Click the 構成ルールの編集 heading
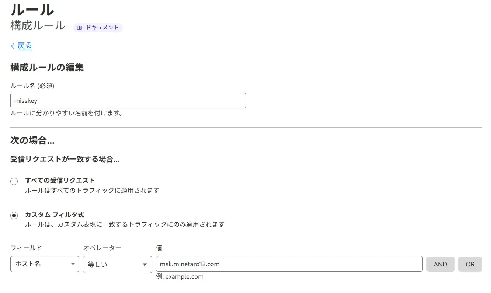This screenshot has width=491, height=293. tap(47, 67)
